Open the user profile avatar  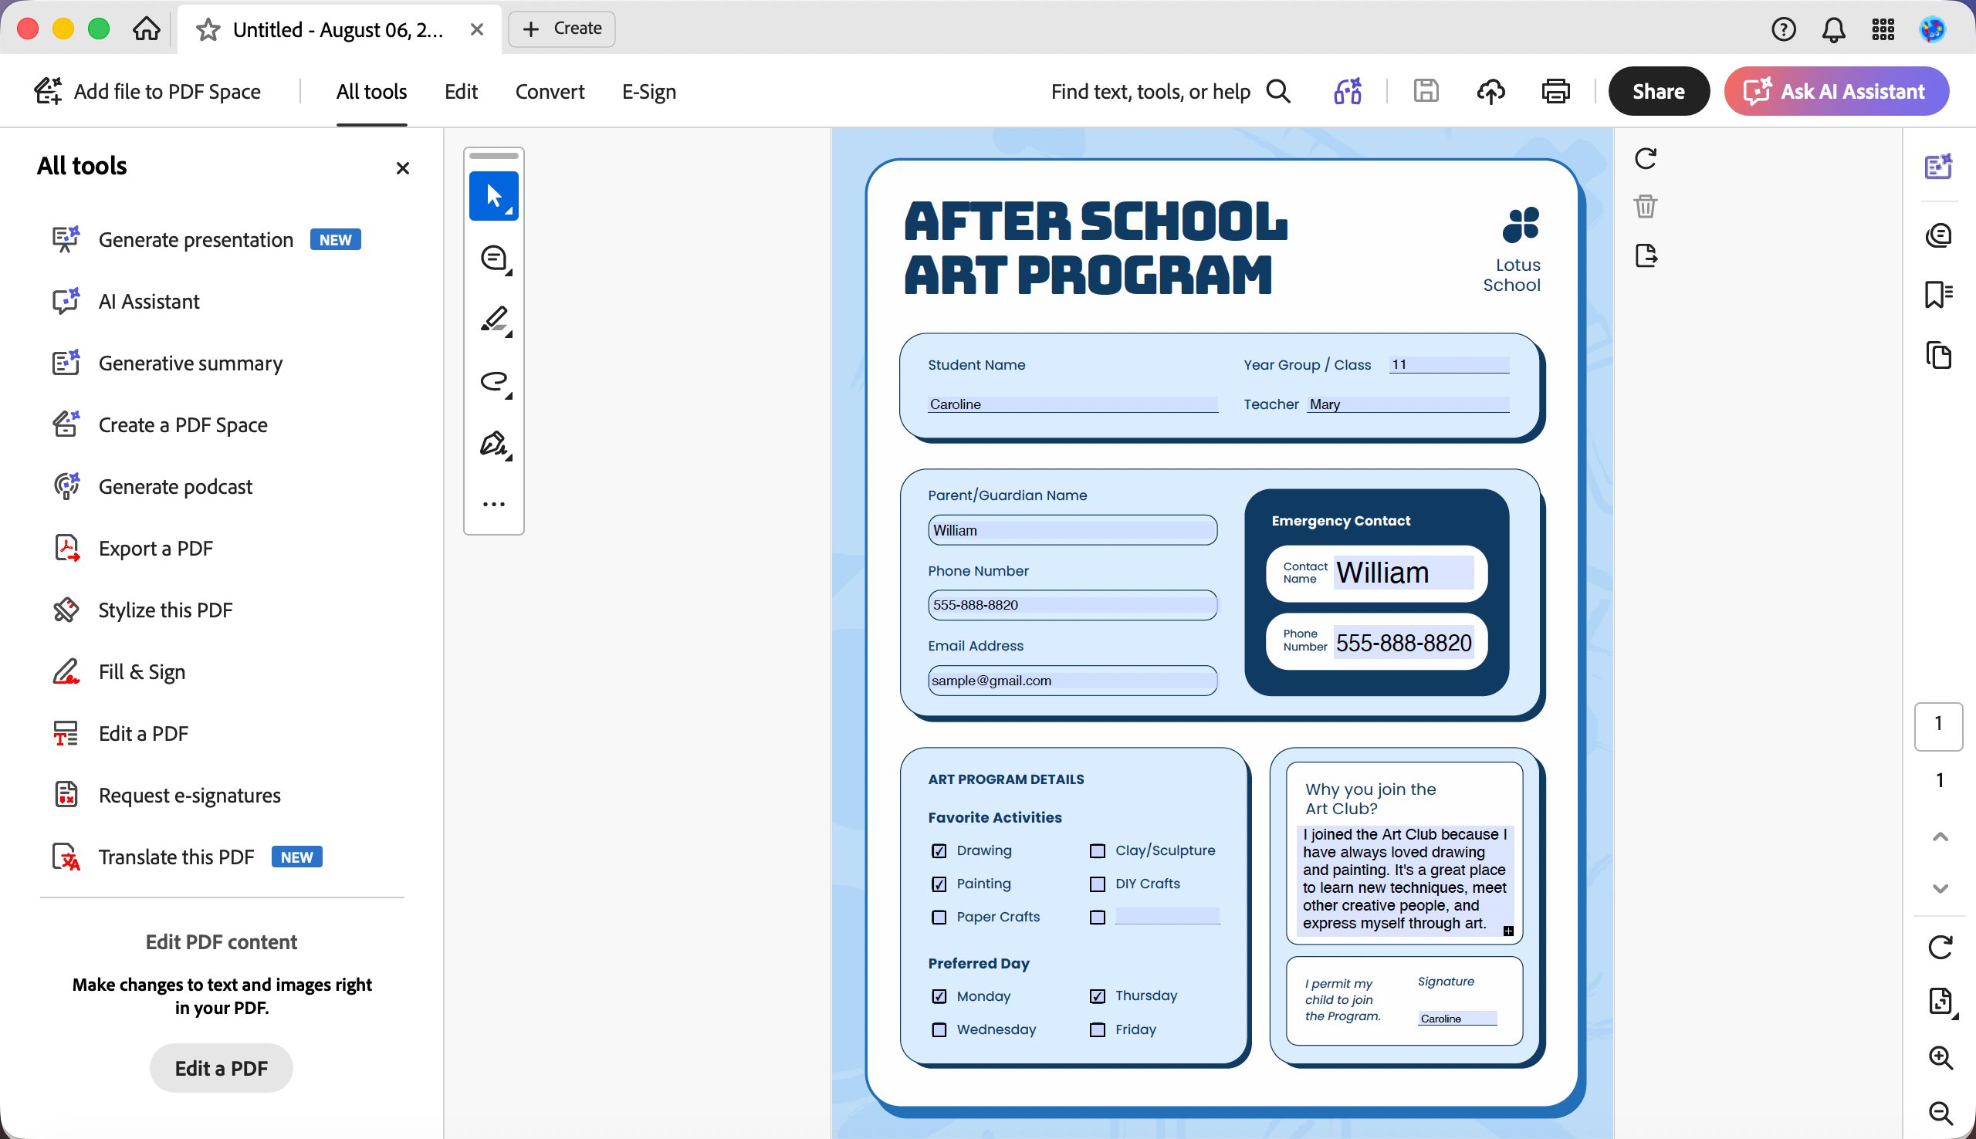[1932, 30]
